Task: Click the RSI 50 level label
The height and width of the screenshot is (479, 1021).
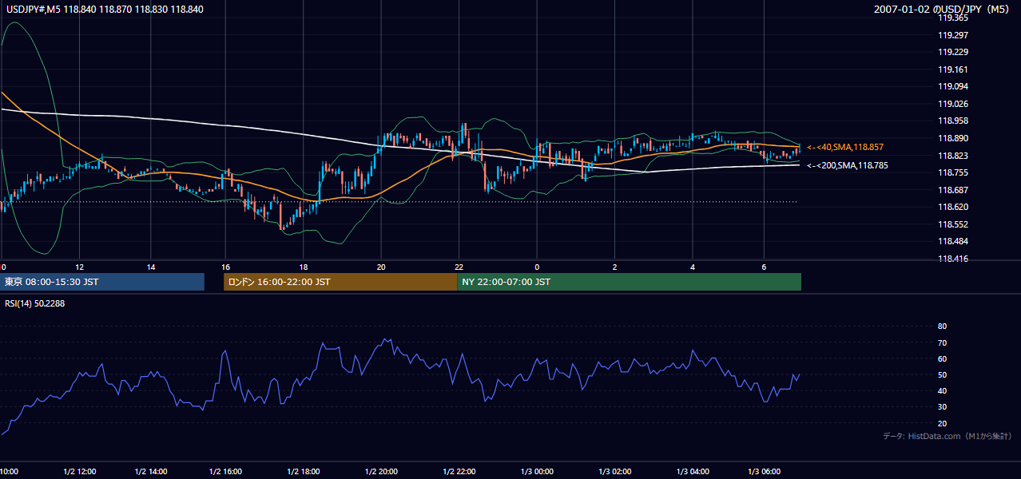Action: [x=942, y=375]
